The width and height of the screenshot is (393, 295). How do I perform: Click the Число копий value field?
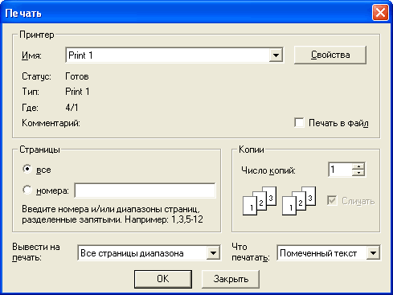coord(340,170)
